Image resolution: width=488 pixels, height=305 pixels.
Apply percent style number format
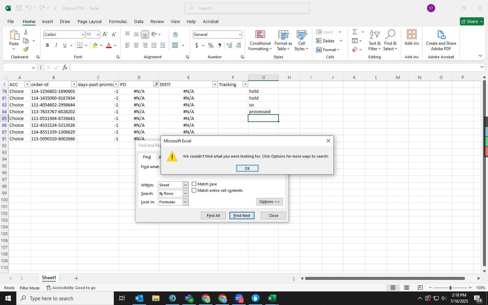tap(211, 45)
